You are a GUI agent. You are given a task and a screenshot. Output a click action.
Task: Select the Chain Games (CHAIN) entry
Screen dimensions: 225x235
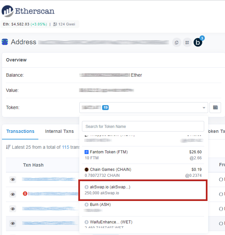[x=143, y=172]
